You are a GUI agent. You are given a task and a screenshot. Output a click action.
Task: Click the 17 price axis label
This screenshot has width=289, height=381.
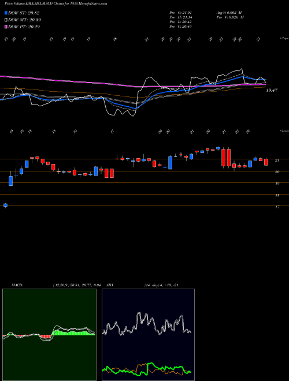coord(277,207)
